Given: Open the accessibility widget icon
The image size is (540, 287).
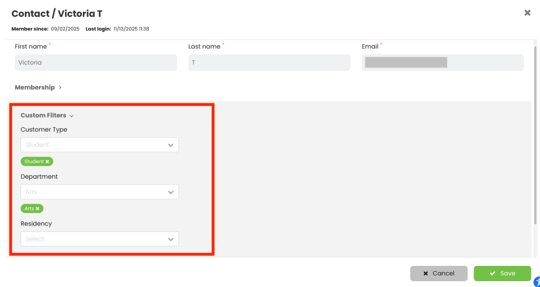Looking at the screenshot, I should click(x=537, y=282).
